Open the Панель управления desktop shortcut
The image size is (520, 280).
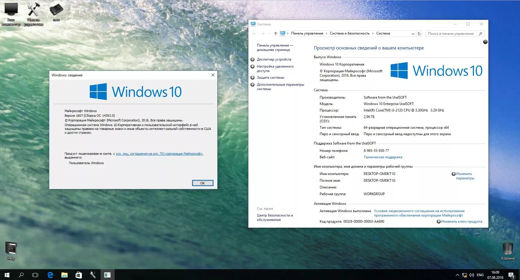[33, 14]
